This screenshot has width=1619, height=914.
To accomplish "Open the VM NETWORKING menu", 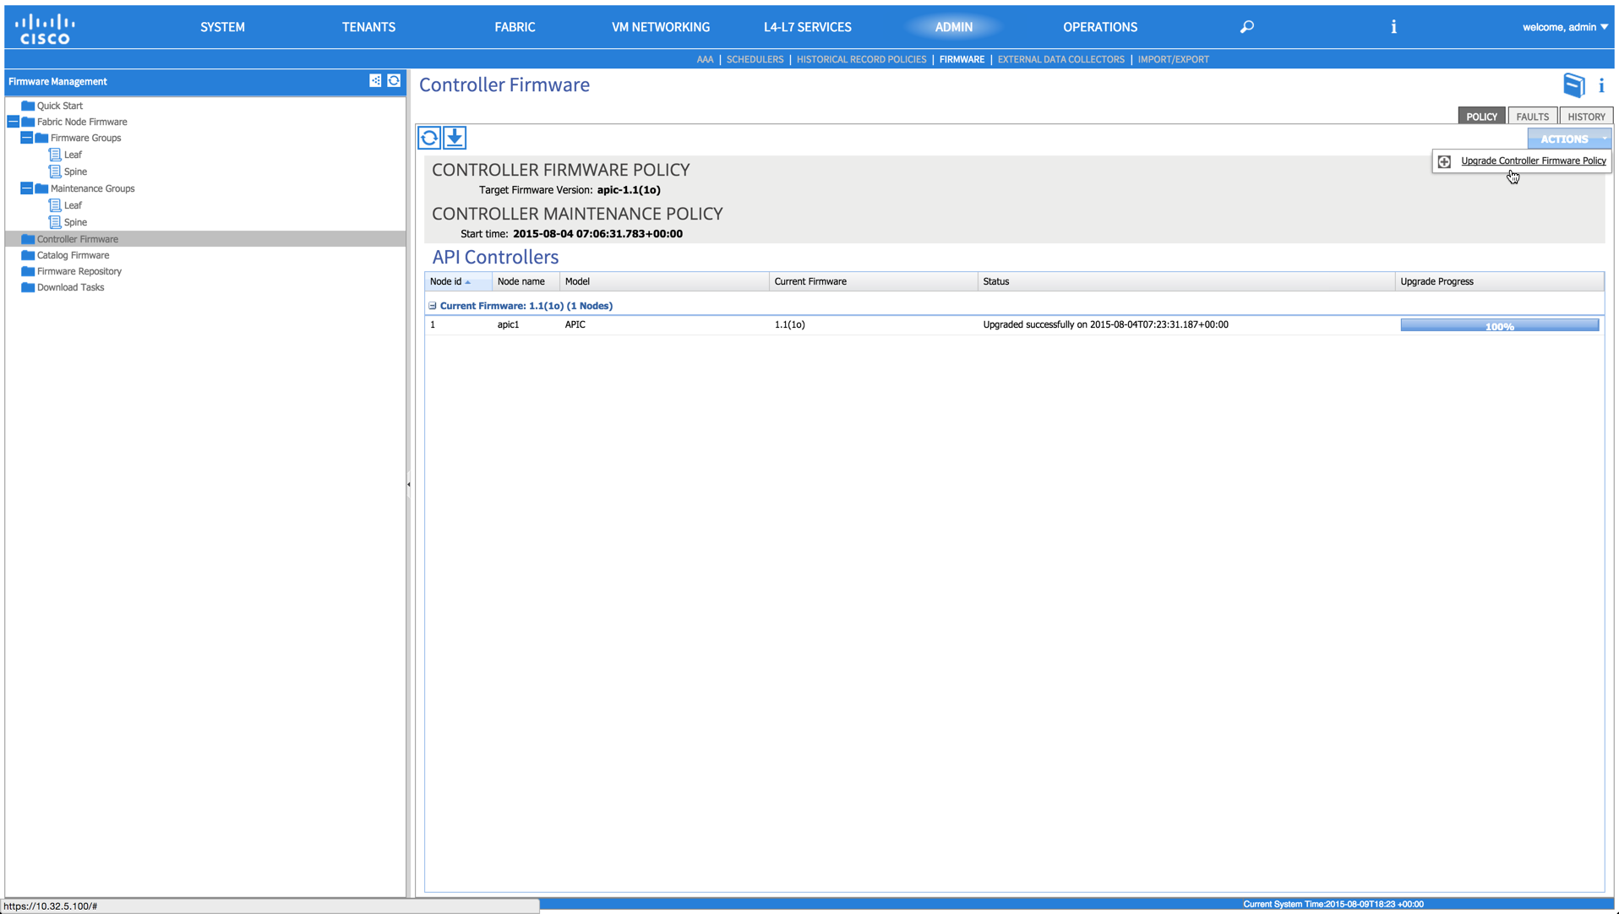I will tap(661, 27).
